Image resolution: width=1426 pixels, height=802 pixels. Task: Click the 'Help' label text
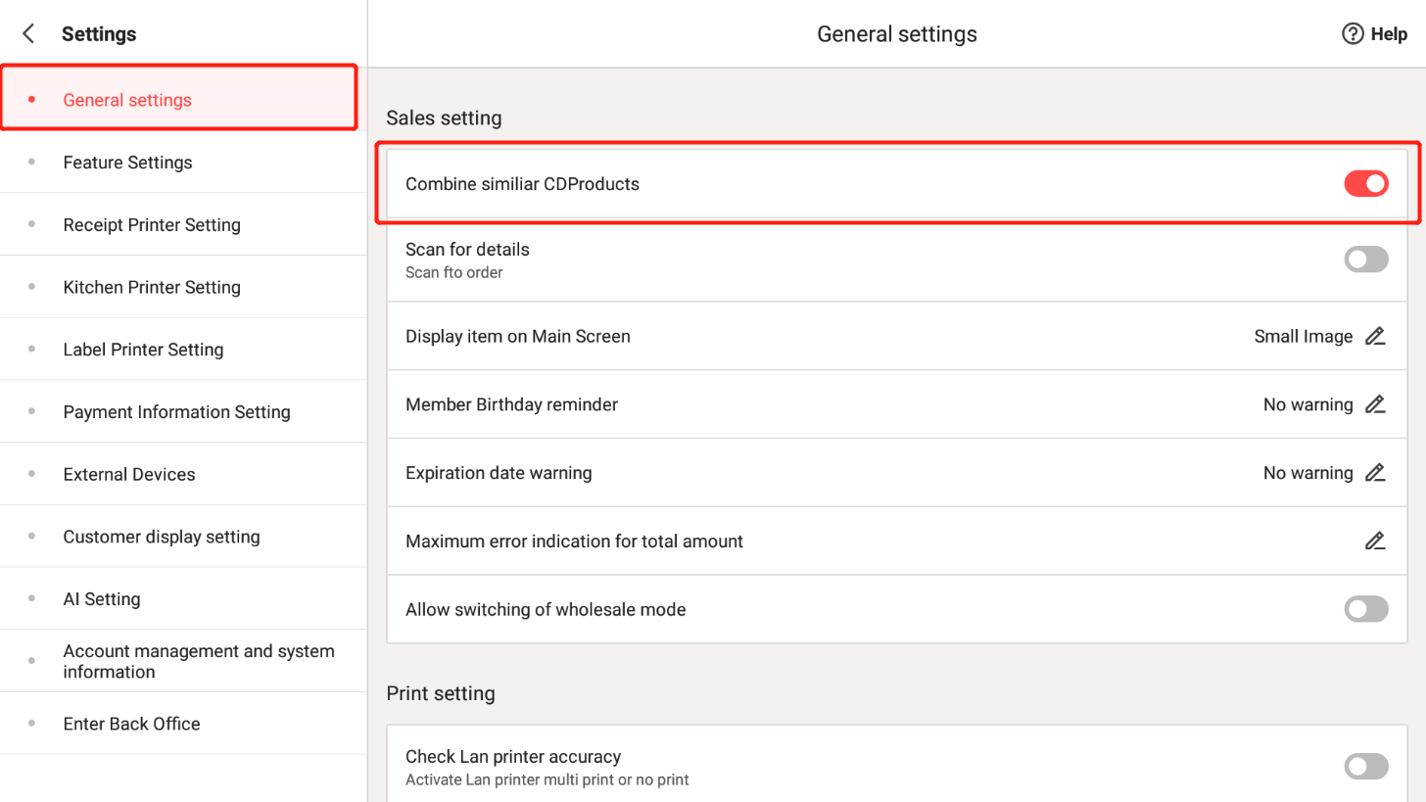pos(1389,34)
